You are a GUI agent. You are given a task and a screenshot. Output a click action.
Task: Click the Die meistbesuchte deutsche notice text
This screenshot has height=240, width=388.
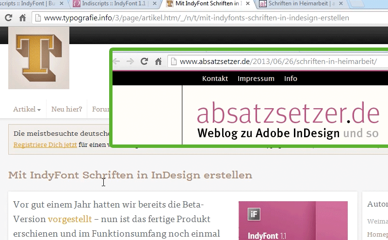coord(62,133)
